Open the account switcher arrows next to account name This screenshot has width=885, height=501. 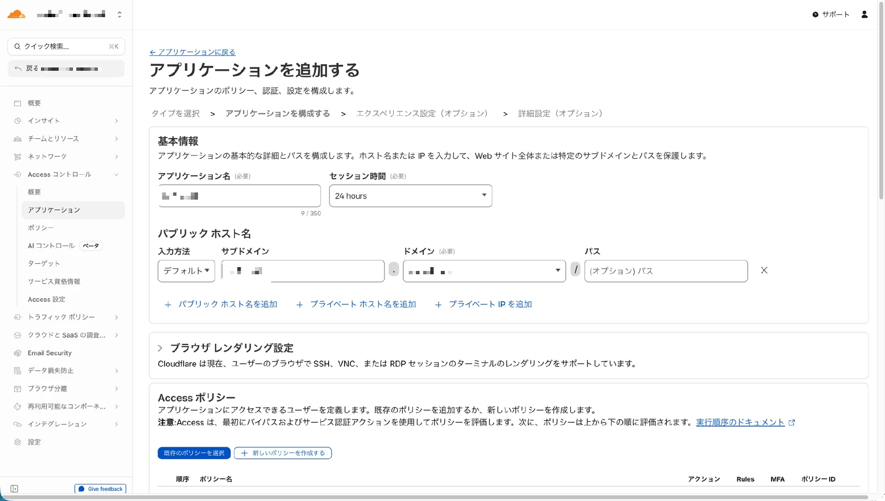pyautogui.click(x=119, y=14)
